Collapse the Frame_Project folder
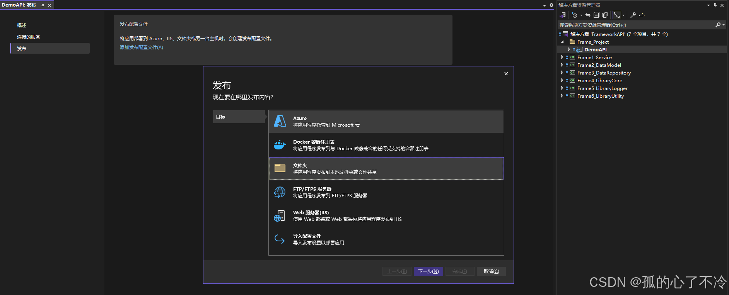Image resolution: width=729 pixels, height=295 pixels. (562, 42)
